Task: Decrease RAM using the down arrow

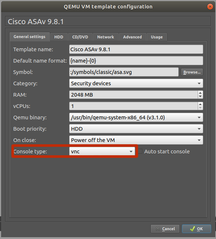Action: [x=200, y=97]
